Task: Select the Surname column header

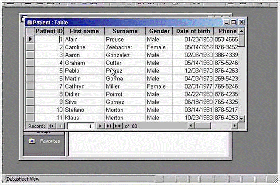Action: 125,31
